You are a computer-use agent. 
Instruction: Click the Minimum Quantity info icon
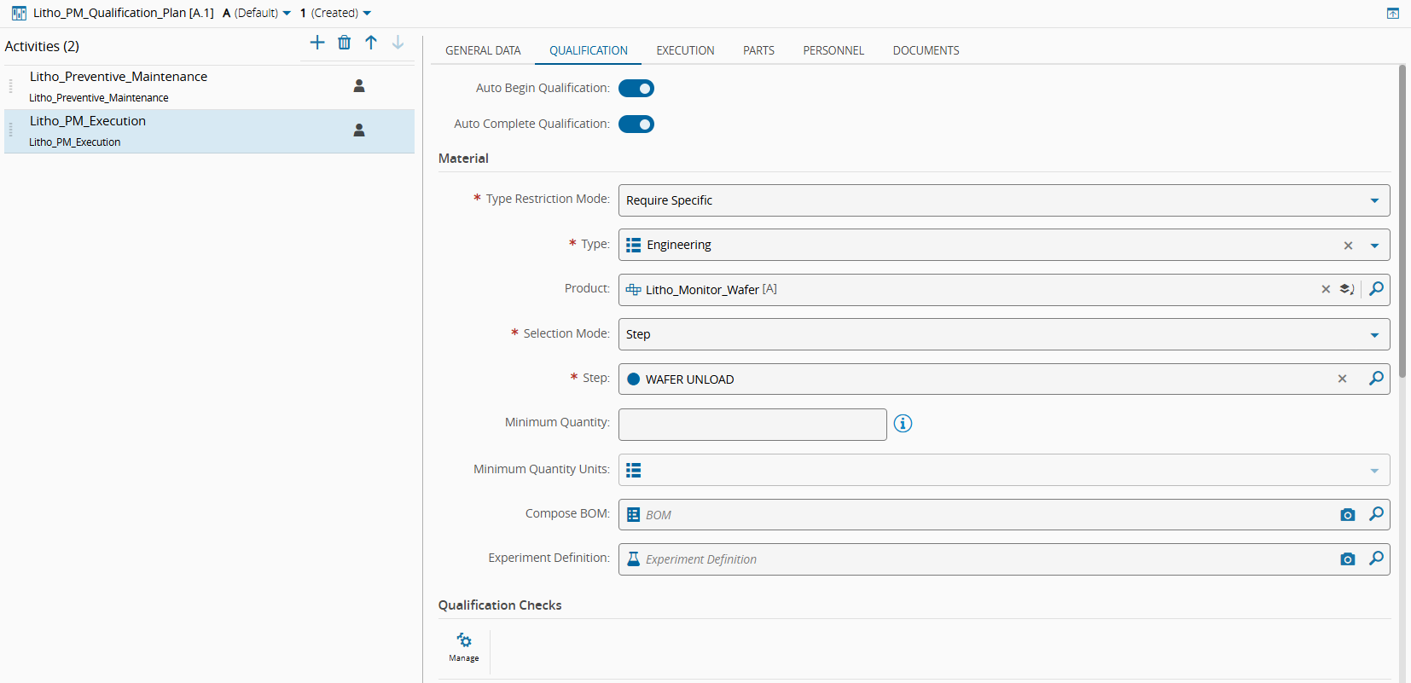(x=903, y=424)
